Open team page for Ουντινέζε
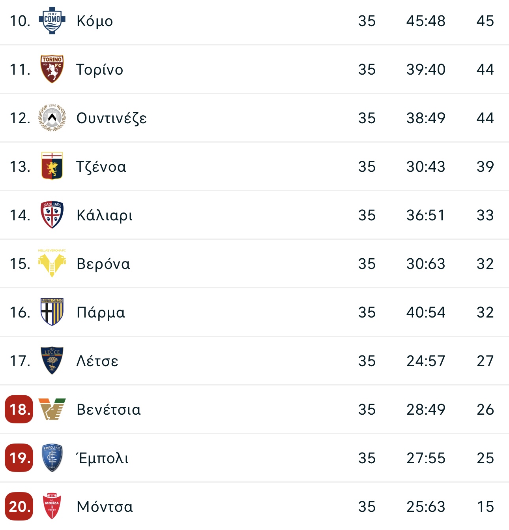Screen dimensions: 509x530 112,118
